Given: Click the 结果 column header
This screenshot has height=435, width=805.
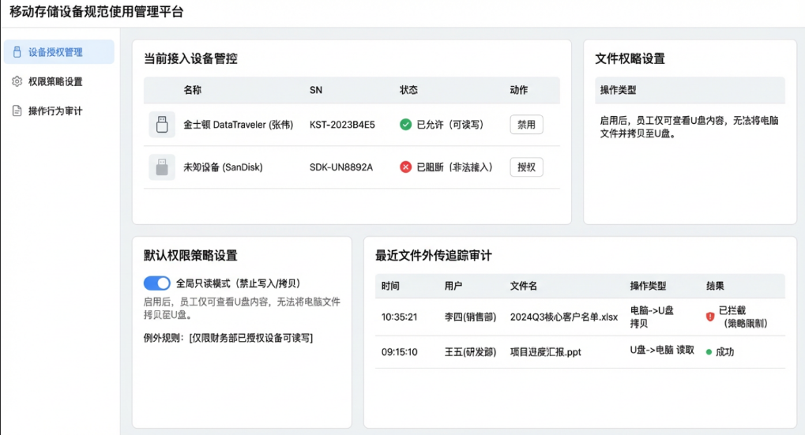Looking at the screenshot, I should (715, 286).
